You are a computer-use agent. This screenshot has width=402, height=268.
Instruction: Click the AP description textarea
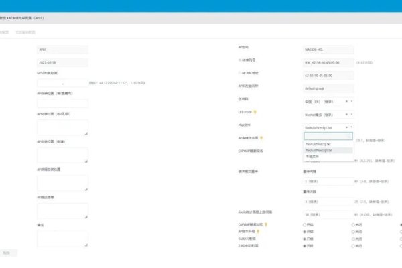62,211
